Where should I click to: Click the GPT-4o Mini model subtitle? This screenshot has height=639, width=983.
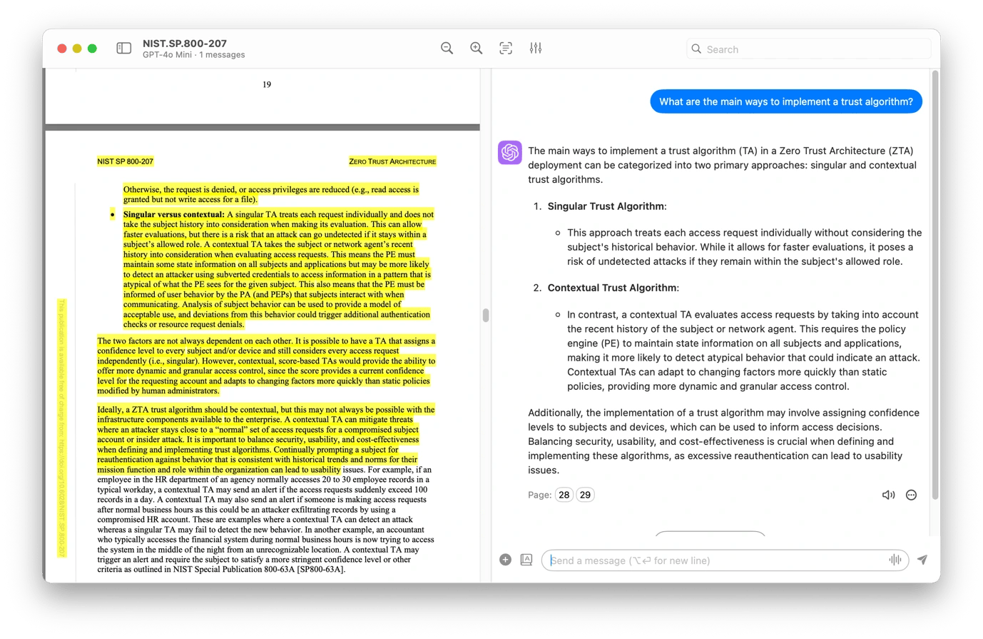tap(193, 55)
